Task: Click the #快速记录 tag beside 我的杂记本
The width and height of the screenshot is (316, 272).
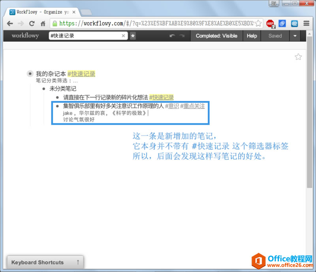Action: (81, 74)
